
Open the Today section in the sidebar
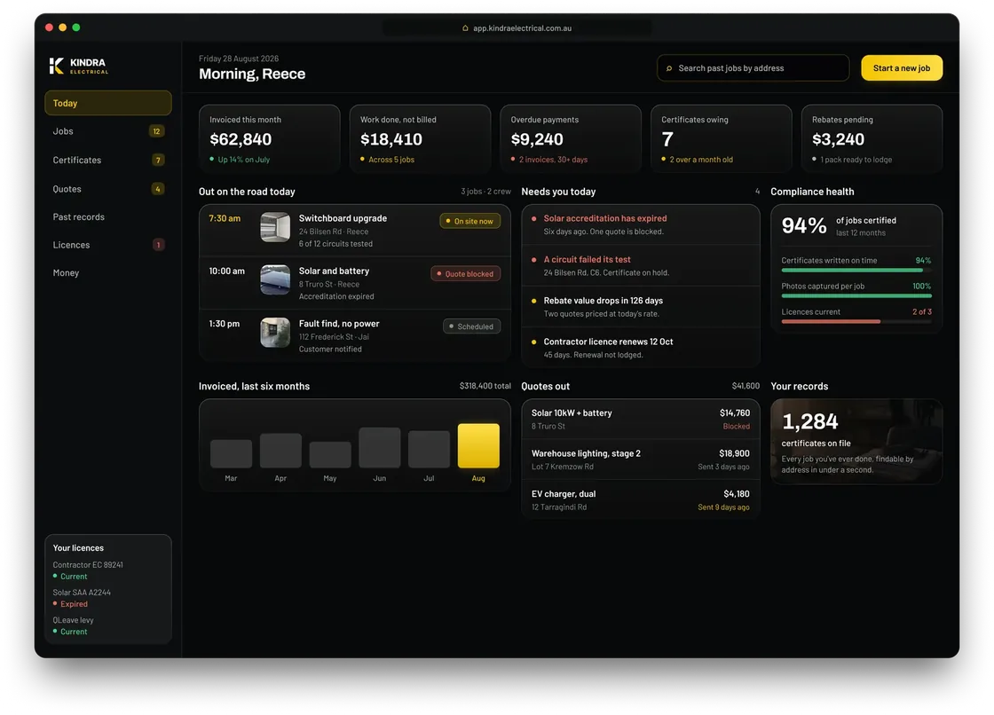click(107, 103)
